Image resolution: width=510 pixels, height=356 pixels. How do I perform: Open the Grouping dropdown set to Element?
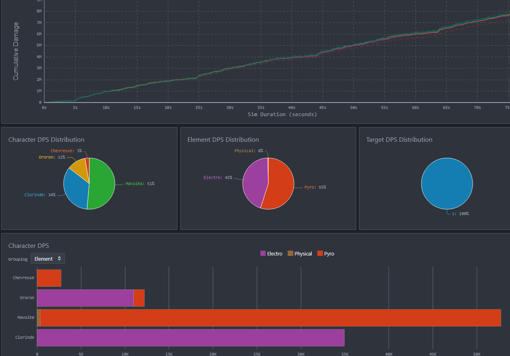click(x=48, y=259)
